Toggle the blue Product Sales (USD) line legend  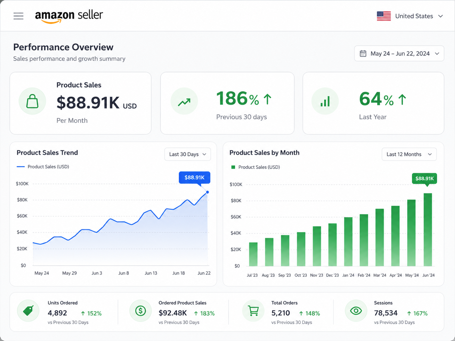click(43, 167)
